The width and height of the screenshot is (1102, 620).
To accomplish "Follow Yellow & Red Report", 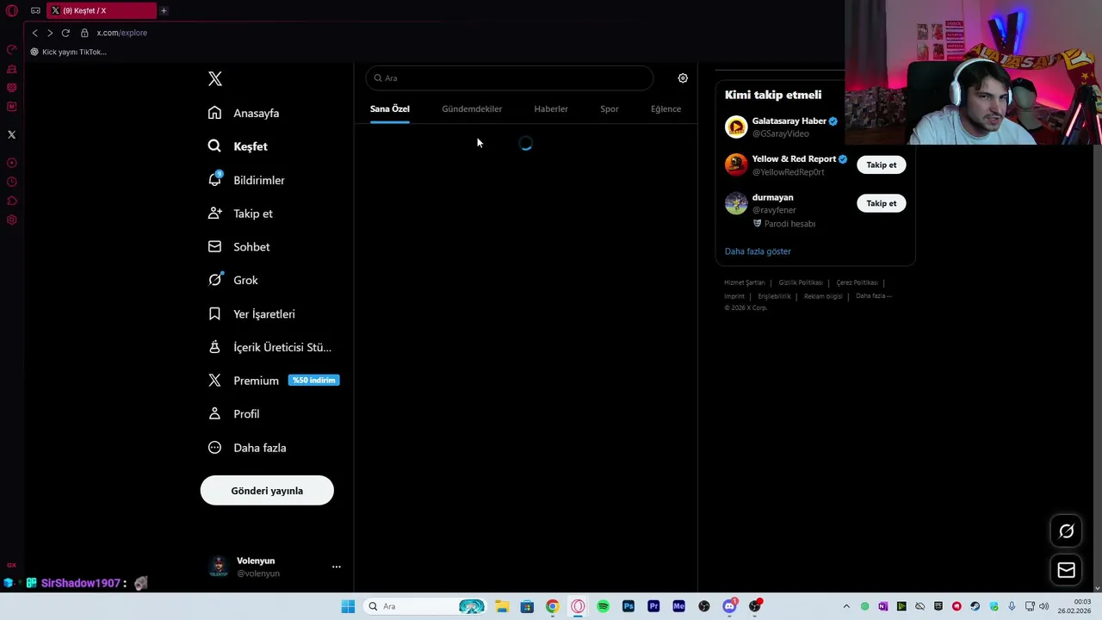I will click(x=881, y=164).
